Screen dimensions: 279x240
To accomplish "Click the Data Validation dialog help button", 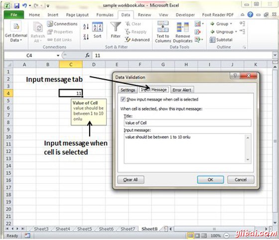I will pos(235,76).
